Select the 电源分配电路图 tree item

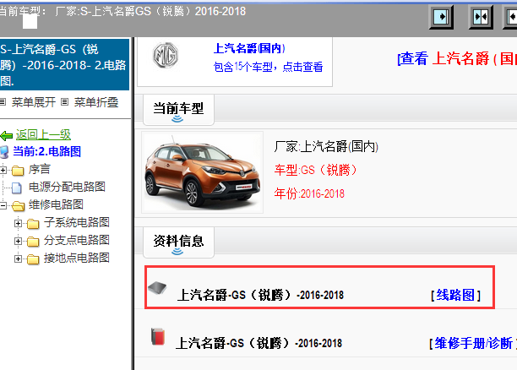point(67,187)
